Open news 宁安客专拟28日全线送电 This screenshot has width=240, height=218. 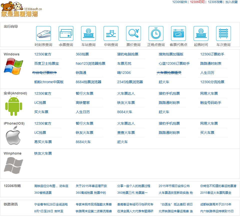click(51, 205)
